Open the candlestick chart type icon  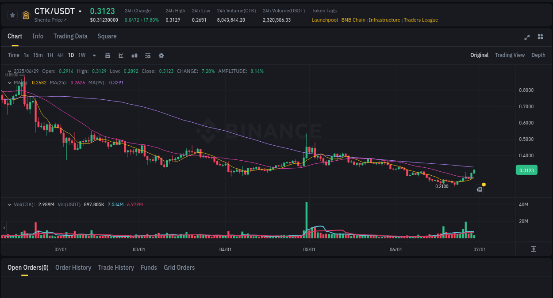[134, 55]
